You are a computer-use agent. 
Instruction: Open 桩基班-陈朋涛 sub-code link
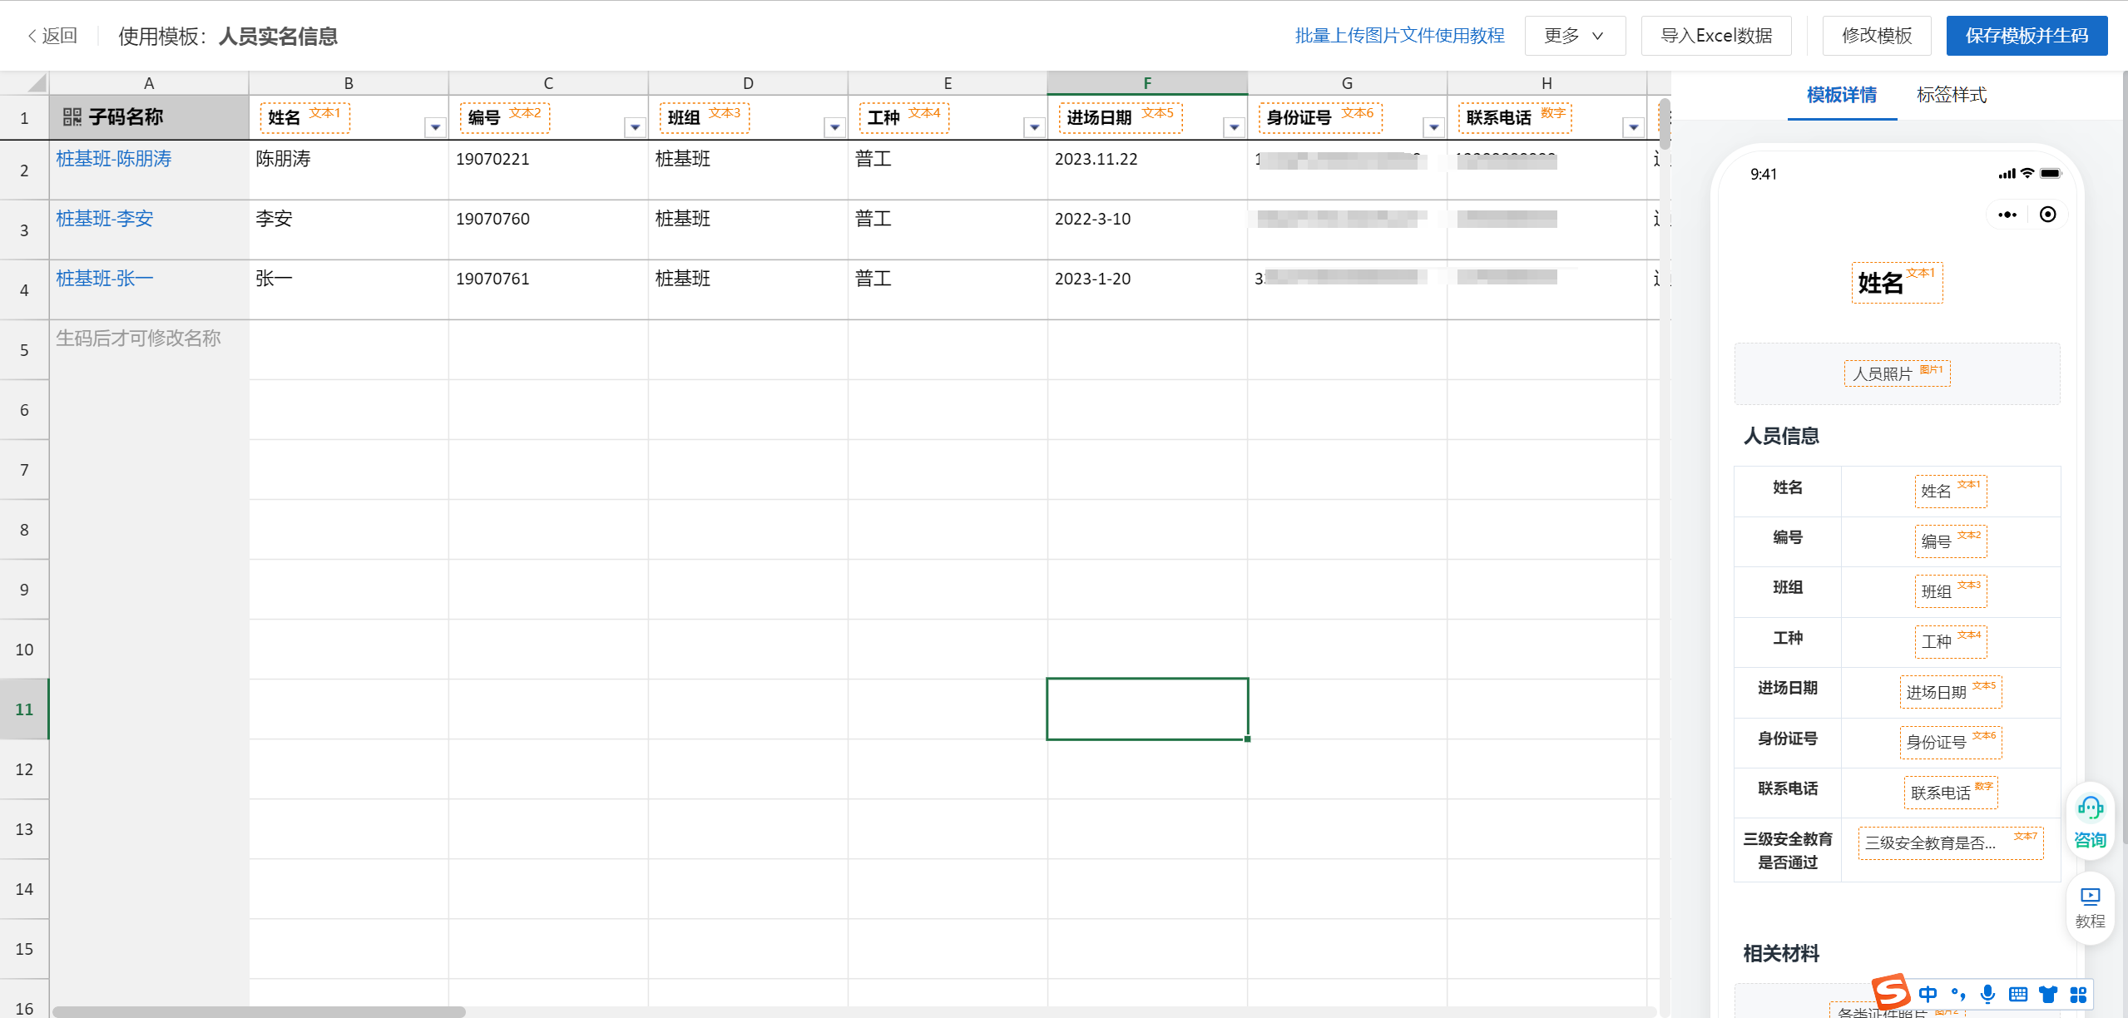(x=114, y=159)
